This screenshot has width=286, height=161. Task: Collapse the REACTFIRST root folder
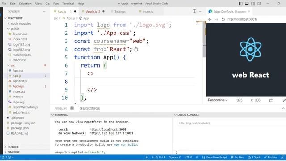[x=15, y=18]
